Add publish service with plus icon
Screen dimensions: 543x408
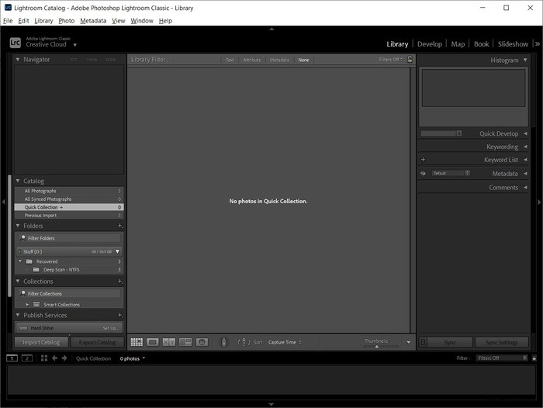[x=119, y=315]
